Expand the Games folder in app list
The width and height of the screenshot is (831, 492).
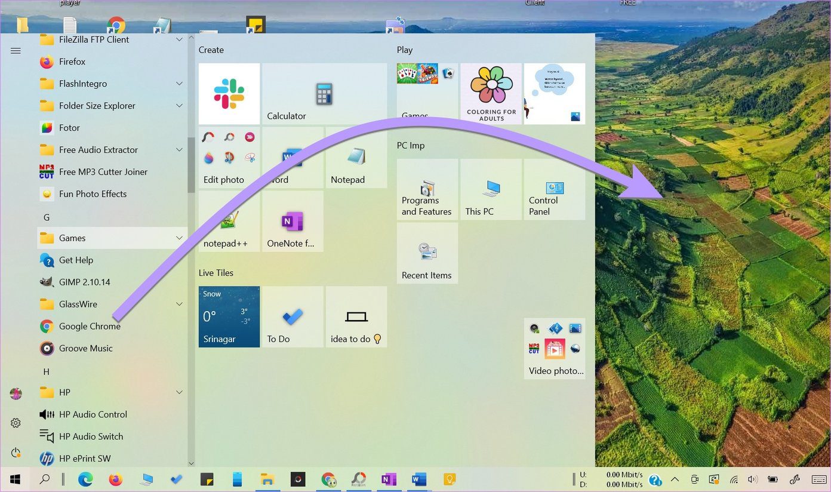point(179,238)
